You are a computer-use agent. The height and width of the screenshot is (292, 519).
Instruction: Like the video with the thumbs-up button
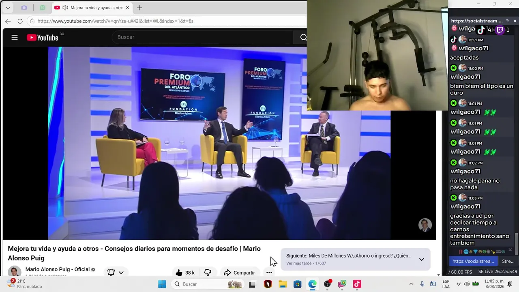pyautogui.click(x=184, y=273)
